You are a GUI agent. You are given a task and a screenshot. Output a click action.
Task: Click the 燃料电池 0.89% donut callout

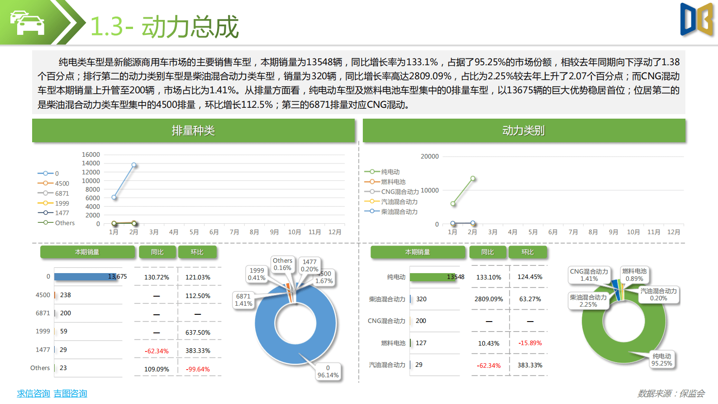pyautogui.click(x=634, y=274)
